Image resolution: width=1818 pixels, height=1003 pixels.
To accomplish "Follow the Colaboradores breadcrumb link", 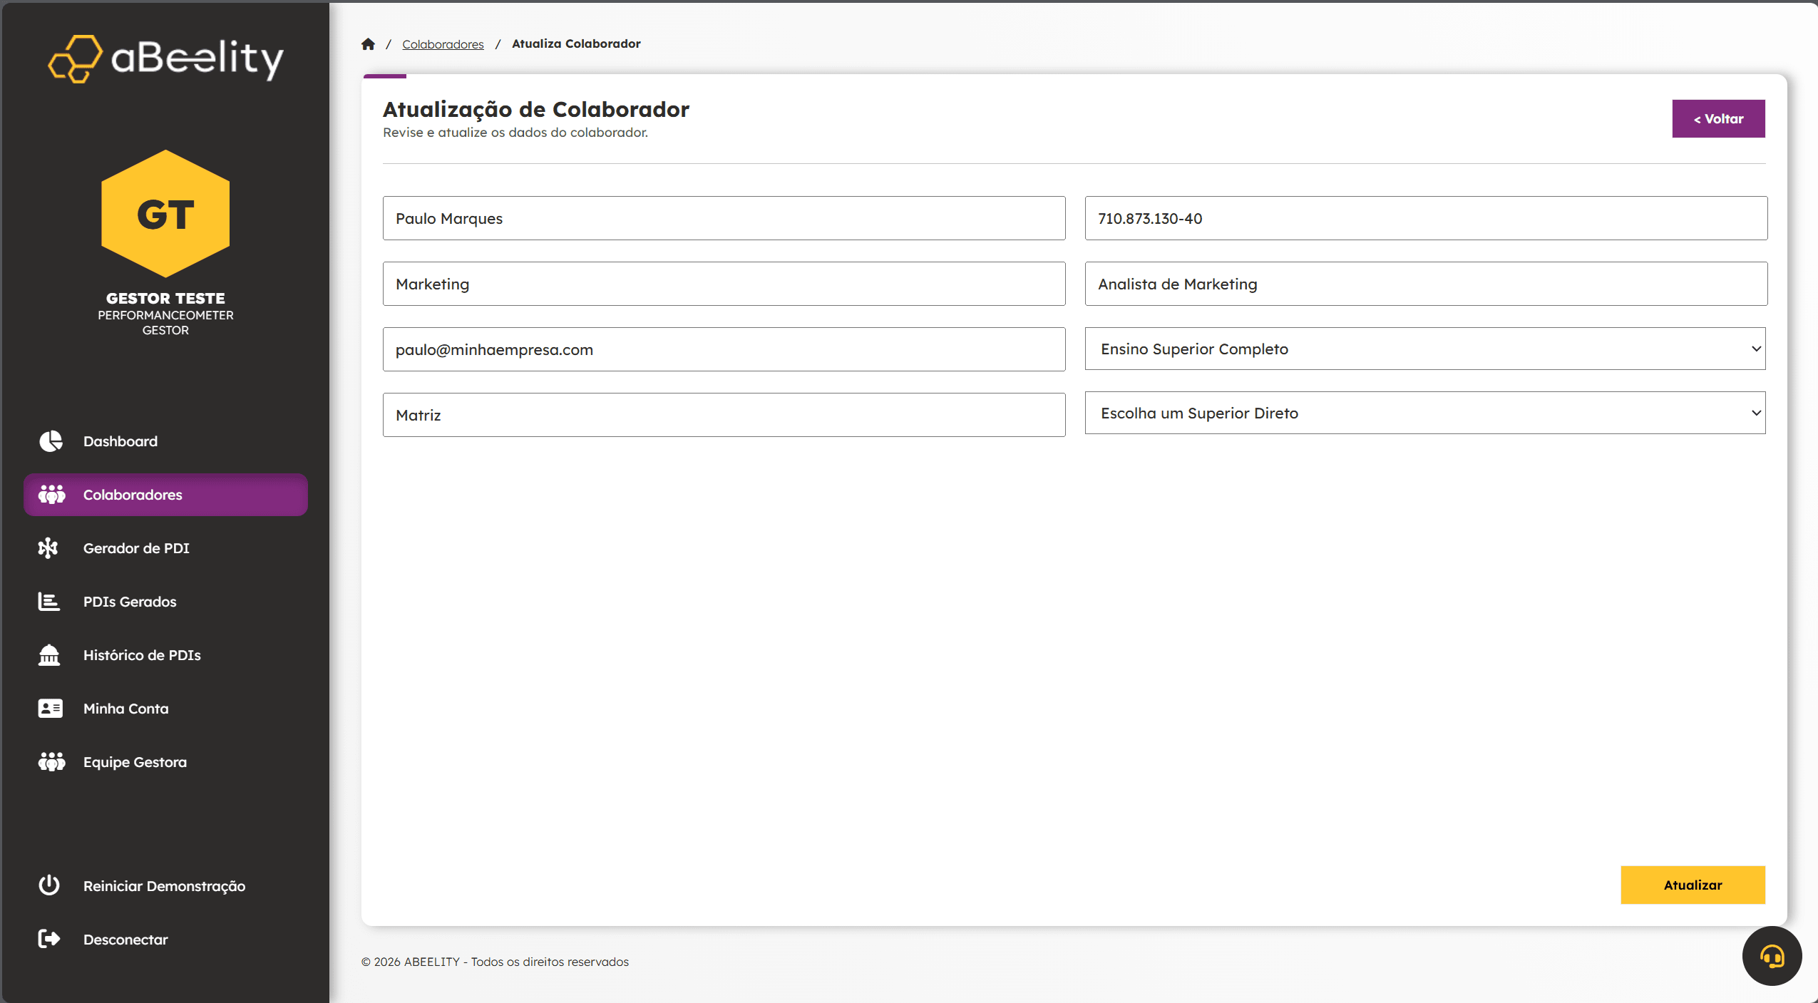I will point(443,44).
